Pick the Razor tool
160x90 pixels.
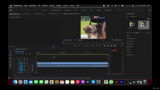coord(10,58)
